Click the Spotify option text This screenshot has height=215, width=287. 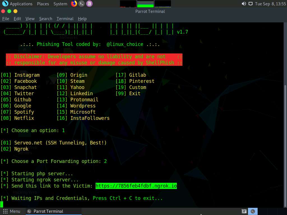[24, 112]
